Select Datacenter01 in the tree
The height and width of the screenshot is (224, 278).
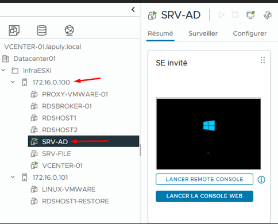click(x=34, y=59)
